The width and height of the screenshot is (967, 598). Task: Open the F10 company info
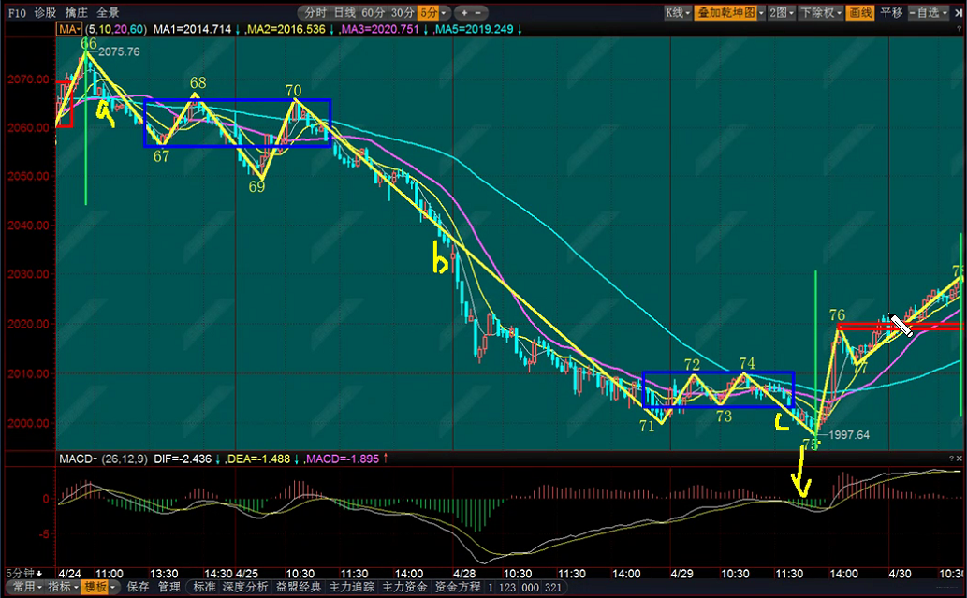(x=17, y=12)
